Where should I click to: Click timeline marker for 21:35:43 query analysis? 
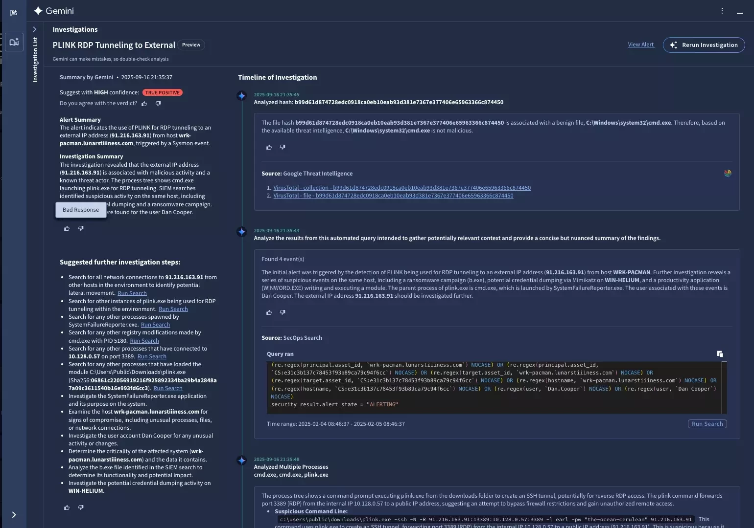click(241, 232)
